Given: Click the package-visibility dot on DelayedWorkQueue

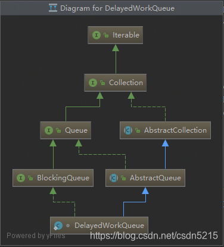Looking at the screenshot, I should click(68, 226).
